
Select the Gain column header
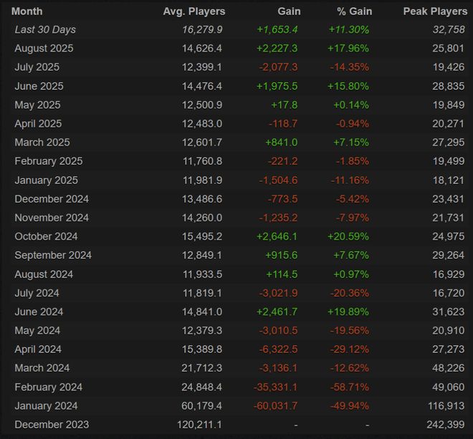(x=289, y=11)
